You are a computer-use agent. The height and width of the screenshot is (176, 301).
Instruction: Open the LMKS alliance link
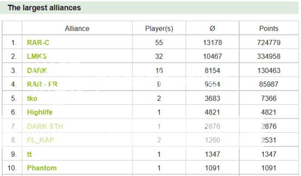[x=37, y=56]
